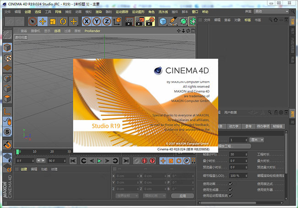Click the Play forward button

99,161
